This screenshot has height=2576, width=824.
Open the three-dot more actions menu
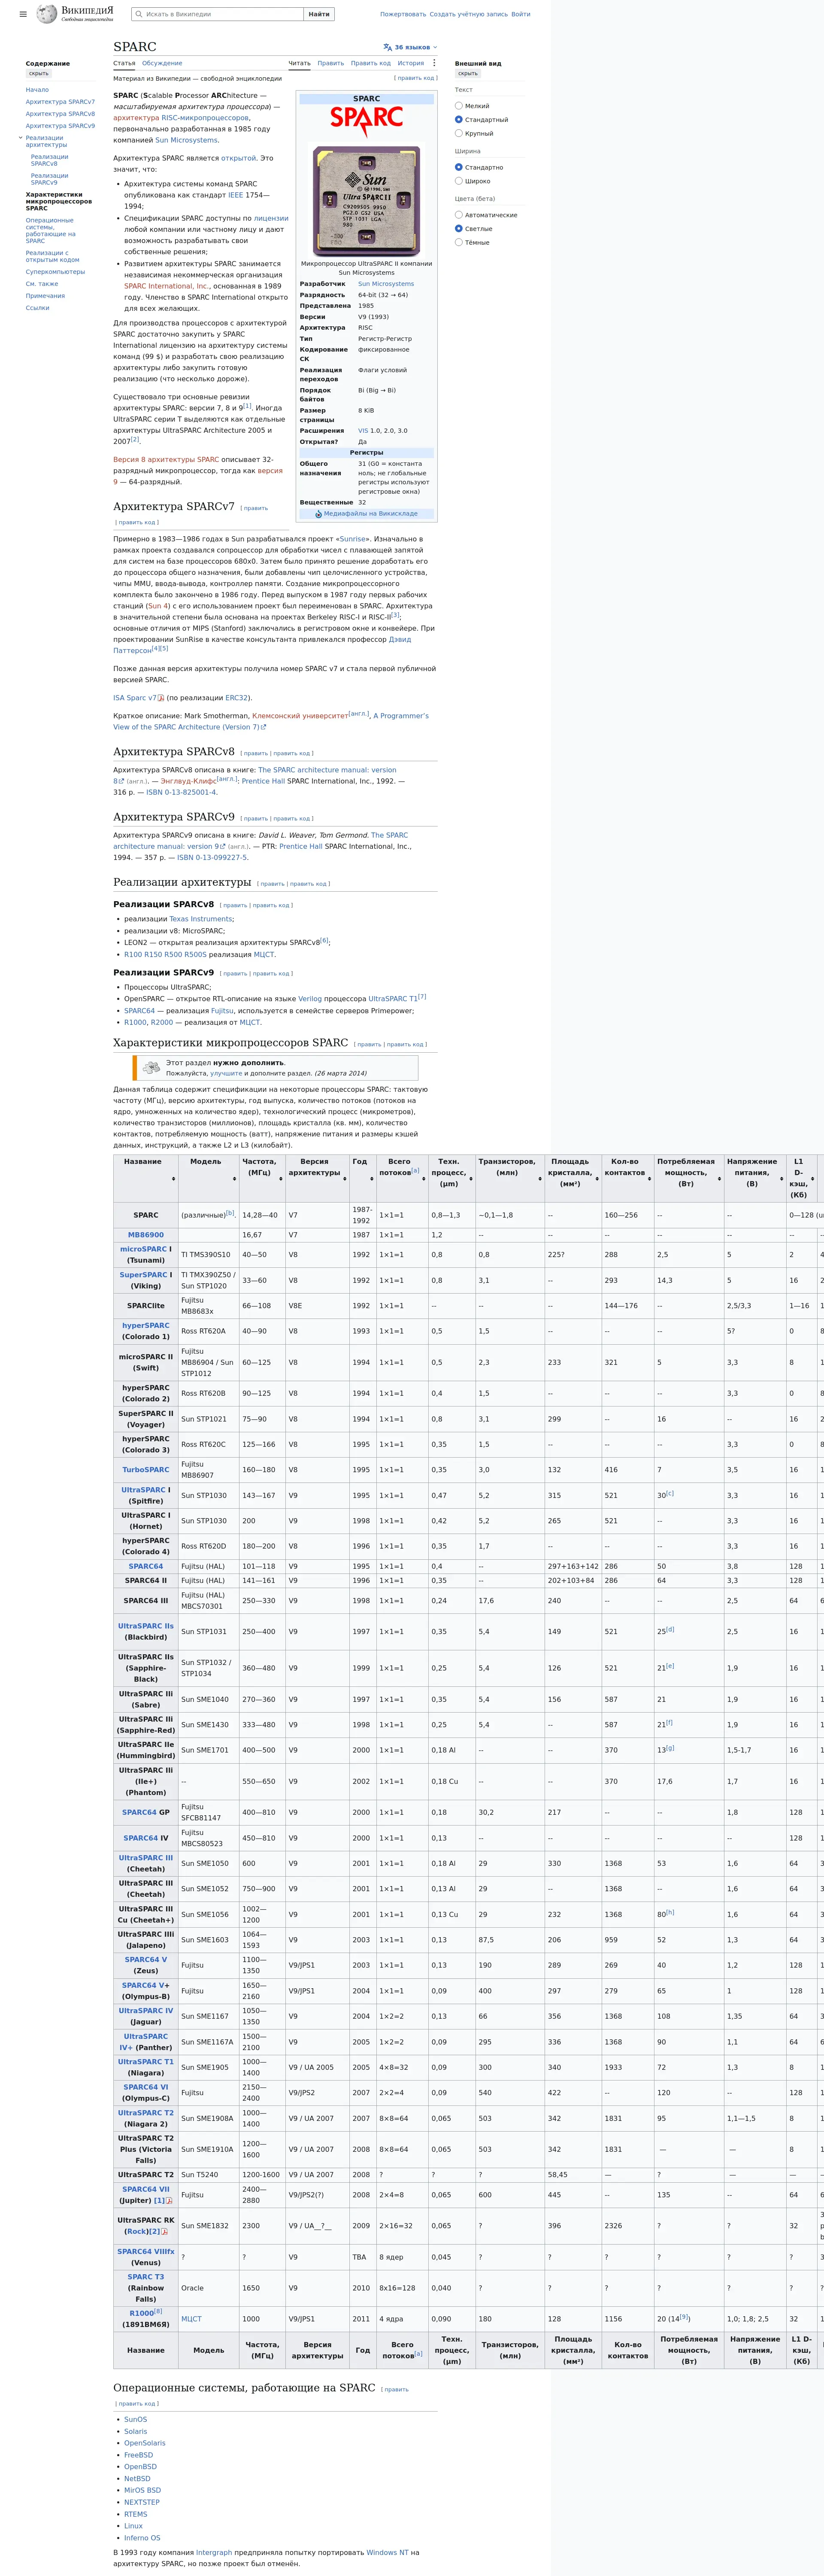pyautogui.click(x=434, y=63)
